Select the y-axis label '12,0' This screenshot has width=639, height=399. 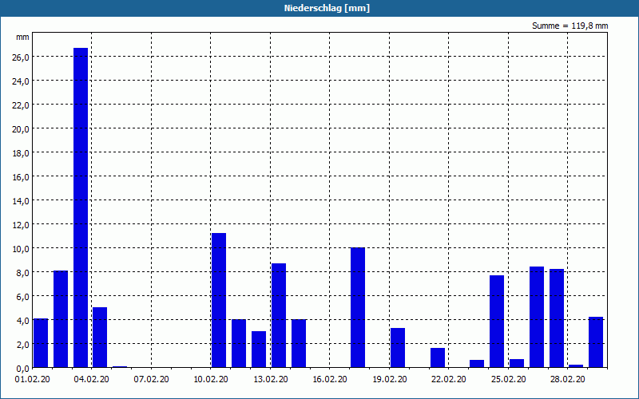tap(21, 225)
